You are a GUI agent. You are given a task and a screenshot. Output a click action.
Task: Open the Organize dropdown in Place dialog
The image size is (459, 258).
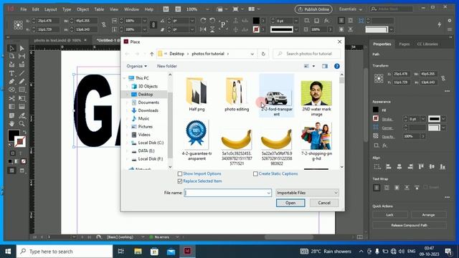coord(137,67)
